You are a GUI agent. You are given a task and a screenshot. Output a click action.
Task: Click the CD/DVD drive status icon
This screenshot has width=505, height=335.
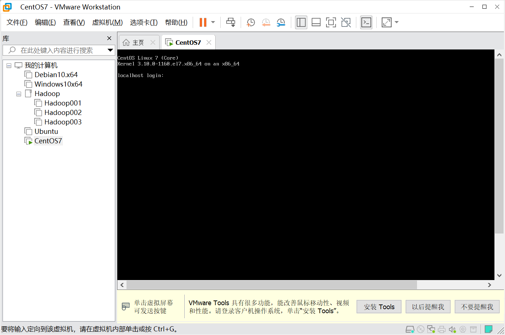click(x=420, y=330)
